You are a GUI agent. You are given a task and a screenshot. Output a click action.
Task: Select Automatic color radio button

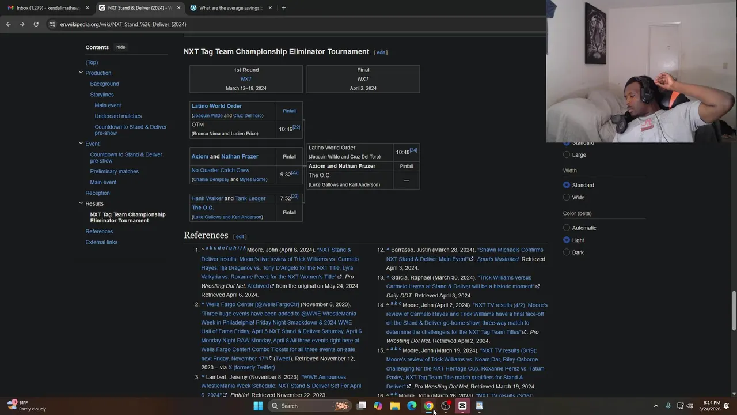[x=567, y=228]
